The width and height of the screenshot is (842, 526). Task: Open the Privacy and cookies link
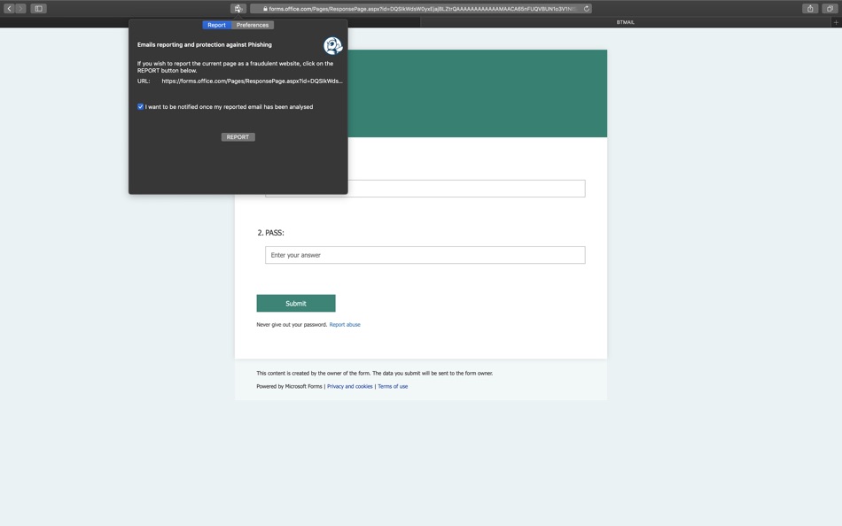coord(349,386)
